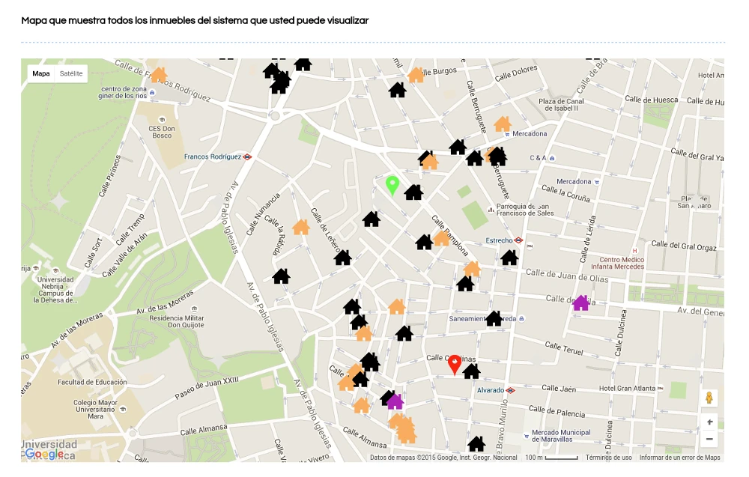Click the Hotel Gran Atlanta icon
Image resolution: width=749 pixels, height=477 pixels.
tap(661, 388)
